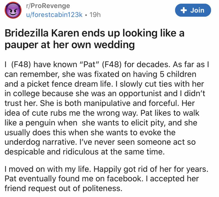Click the line "friend request out of politeness"
This screenshot has height=197, width=219.
point(63,188)
